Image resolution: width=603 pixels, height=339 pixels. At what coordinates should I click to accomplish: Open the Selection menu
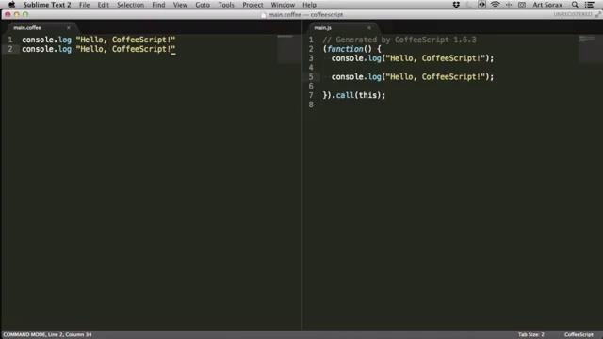click(x=130, y=5)
